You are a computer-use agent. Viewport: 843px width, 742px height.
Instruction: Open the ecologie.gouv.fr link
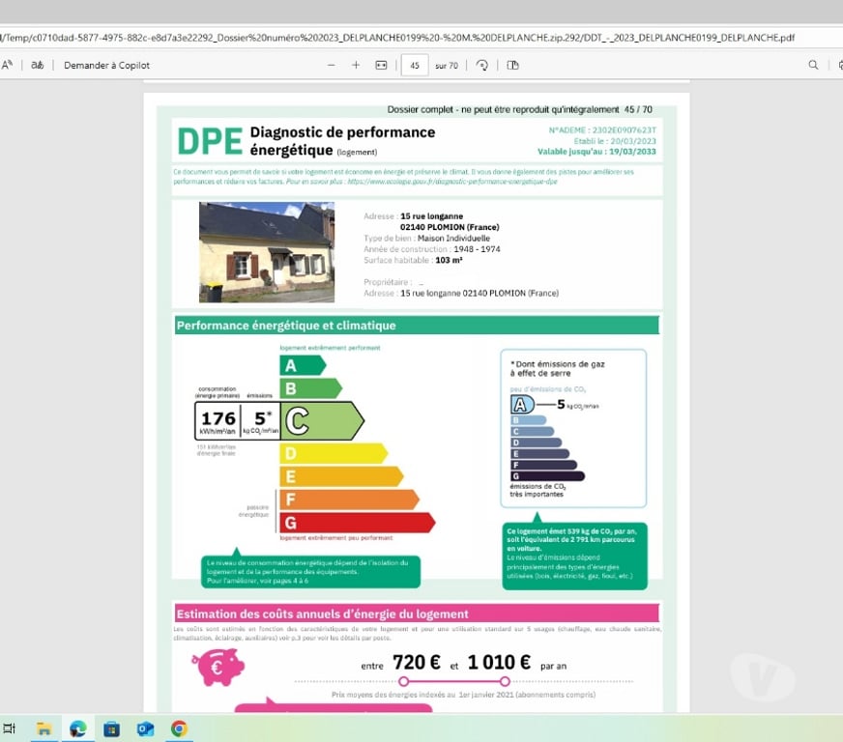452,182
